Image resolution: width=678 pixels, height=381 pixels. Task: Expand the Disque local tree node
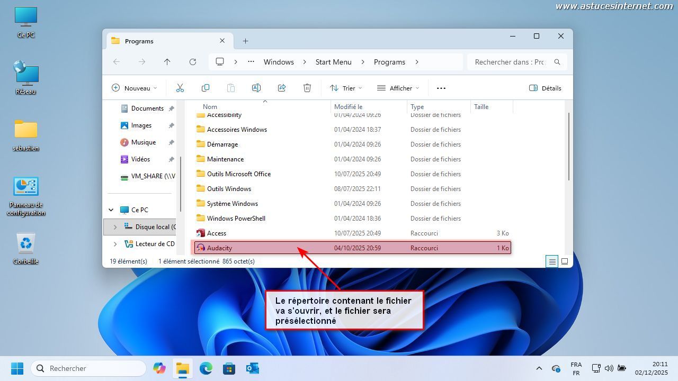115,227
